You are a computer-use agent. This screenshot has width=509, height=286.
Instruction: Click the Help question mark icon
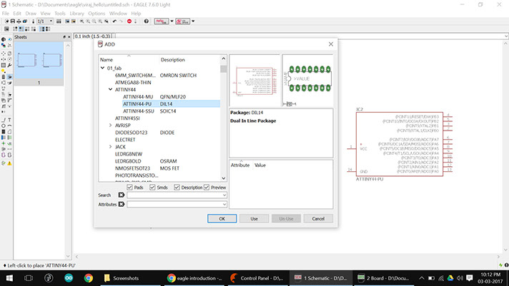pyautogui.click(x=147, y=21)
